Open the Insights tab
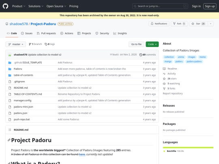219x164 pixels. point(120,33)
